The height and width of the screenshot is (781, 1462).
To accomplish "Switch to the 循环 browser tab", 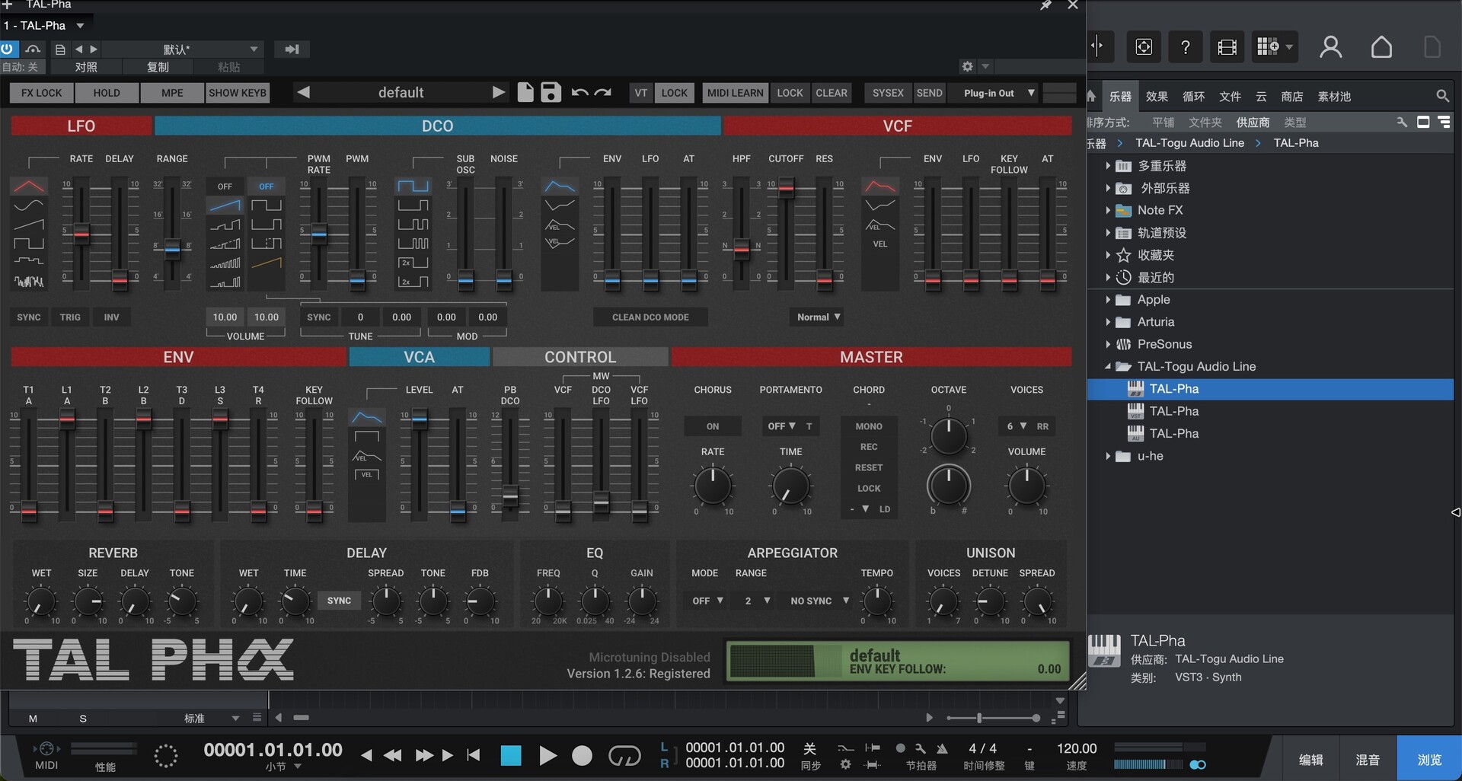I will tap(1193, 96).
